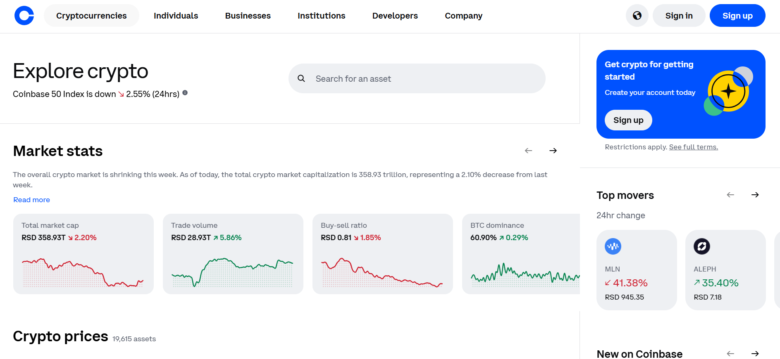The width and height of the screenshot is (780, 359).
Task: Open the Individuals navigation menu
Action: 176,16
